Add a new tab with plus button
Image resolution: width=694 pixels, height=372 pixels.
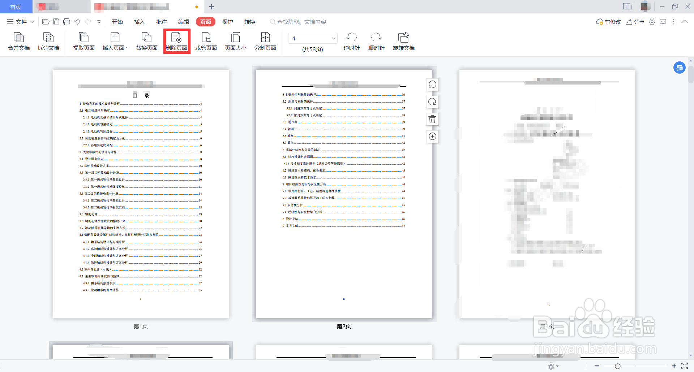point(212,7)
